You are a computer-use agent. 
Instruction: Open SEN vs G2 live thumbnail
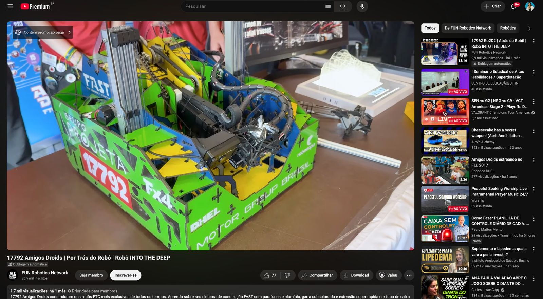445,111
